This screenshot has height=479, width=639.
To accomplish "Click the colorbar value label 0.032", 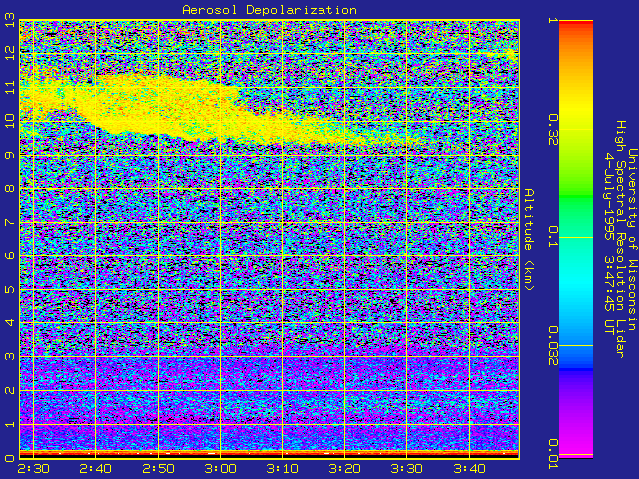I will point(553,346).
